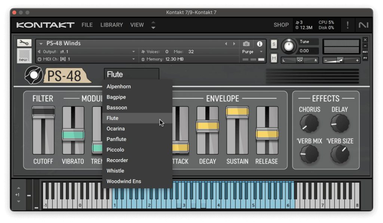The height and width of the screenshot is (223, 383).
Task: Open the LIBRARY menu
Action: tap(111, 25)
